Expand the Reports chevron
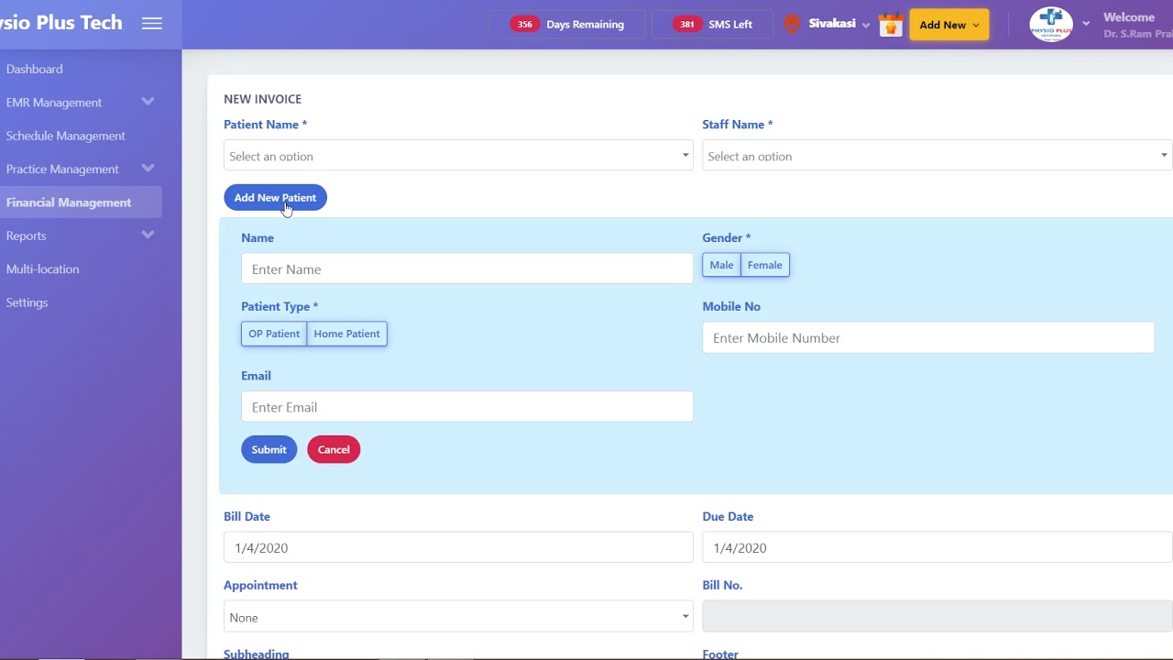This screenshot has height=660, width=1173. (x=148, y=236)
